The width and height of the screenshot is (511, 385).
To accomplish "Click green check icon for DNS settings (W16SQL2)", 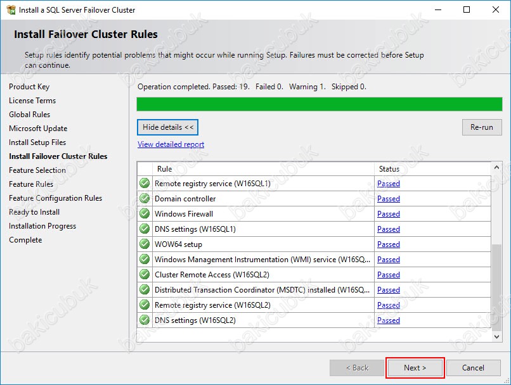I will tap(145, 320).
